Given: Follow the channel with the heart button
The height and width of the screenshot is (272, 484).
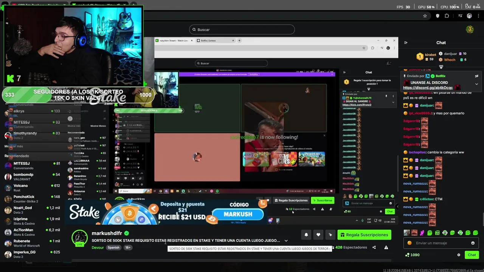Looking at the screenshot, I should 318,235.
